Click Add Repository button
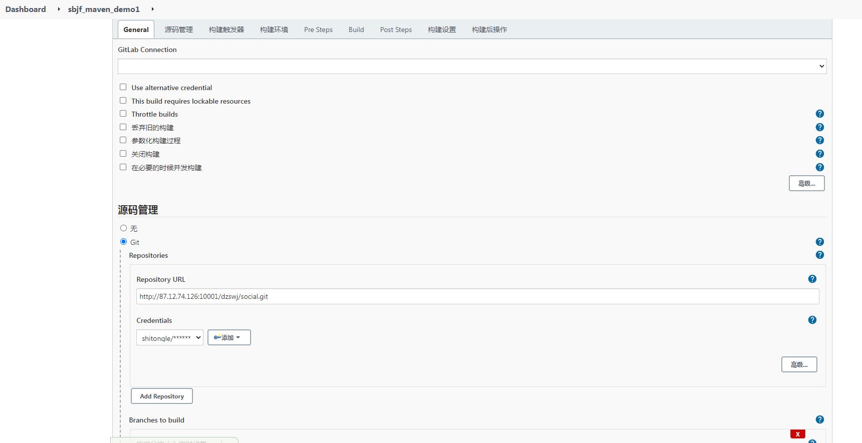The height and width of the screenshot is (443, 862). pos(162,396)
